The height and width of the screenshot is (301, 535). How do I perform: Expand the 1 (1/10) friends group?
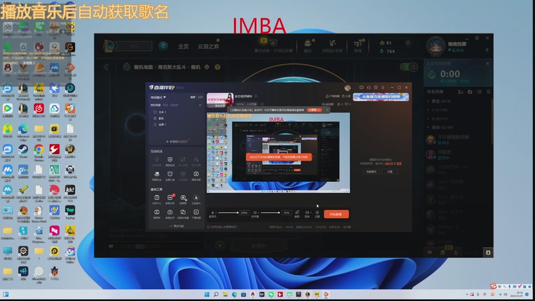[438, 110]
